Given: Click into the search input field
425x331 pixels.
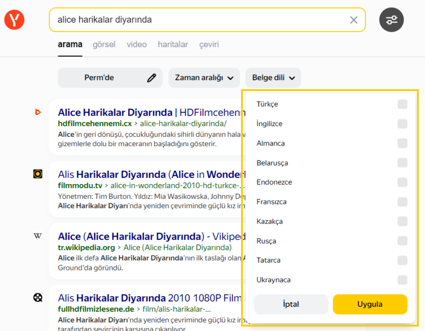Looking at the screenshot, I should click(x=196, y=20).
